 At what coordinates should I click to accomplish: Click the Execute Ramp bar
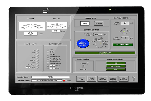tap(105, 53)
